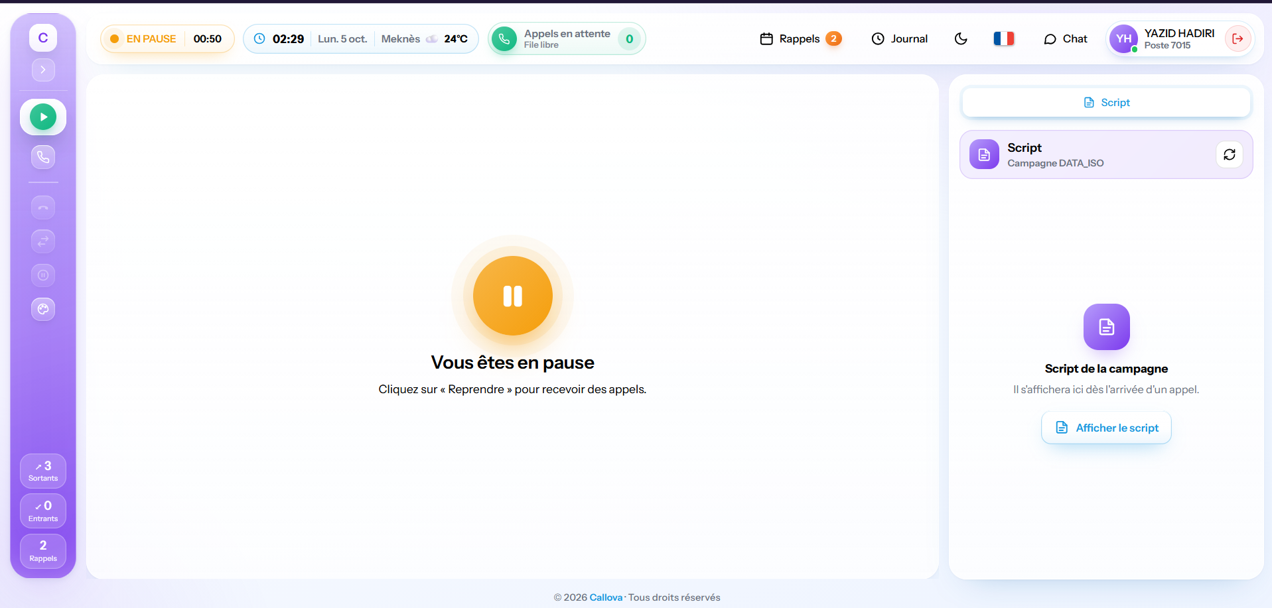This screenshot has height=608, width=1272.
Task: Click the Lun. 5 oct. date text
Action: 342,39
